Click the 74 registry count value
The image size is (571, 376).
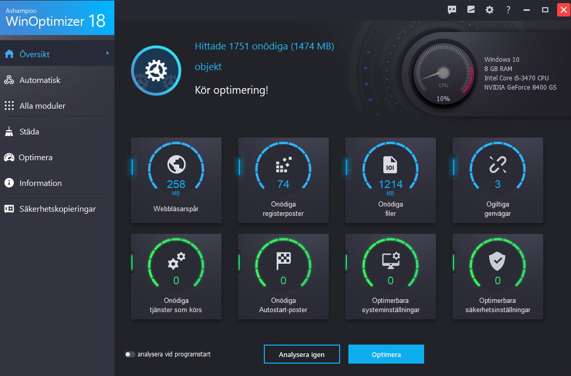pos(283,184)
